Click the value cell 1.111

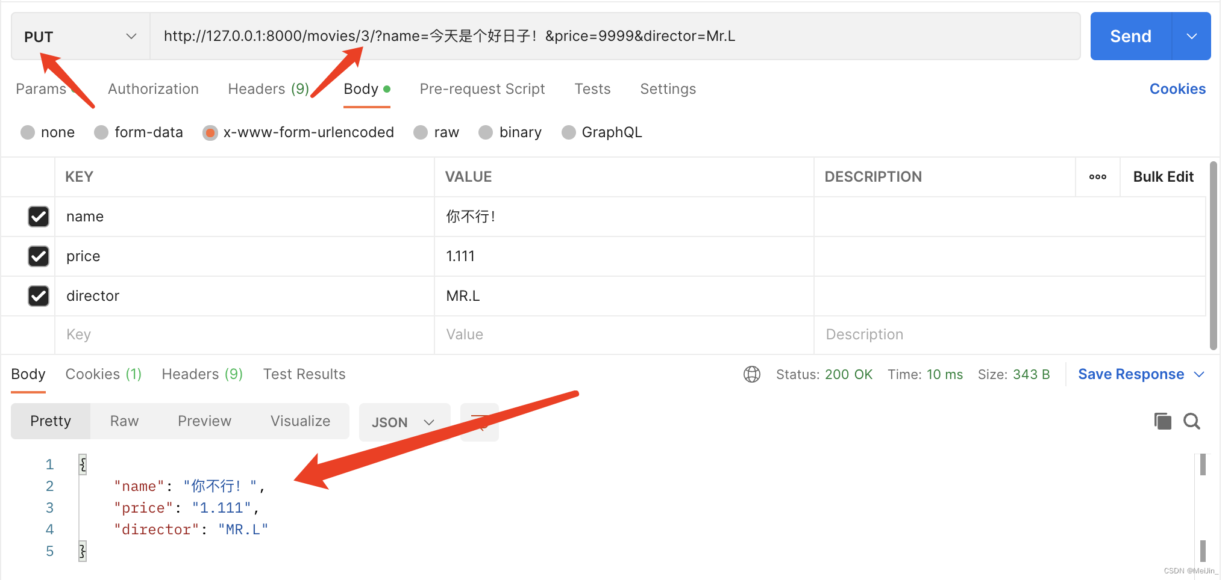click(624, 256)
